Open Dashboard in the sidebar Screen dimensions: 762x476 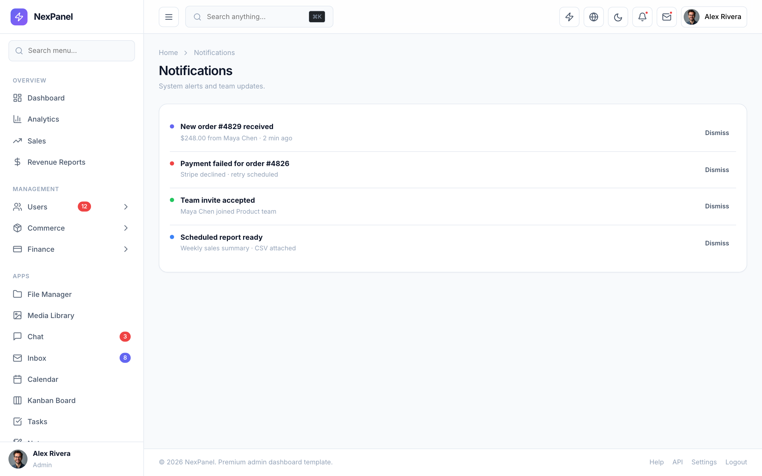click(x=72, y=98)
